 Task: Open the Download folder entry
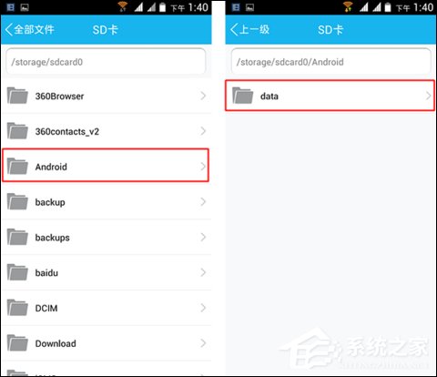coord(107,343)
